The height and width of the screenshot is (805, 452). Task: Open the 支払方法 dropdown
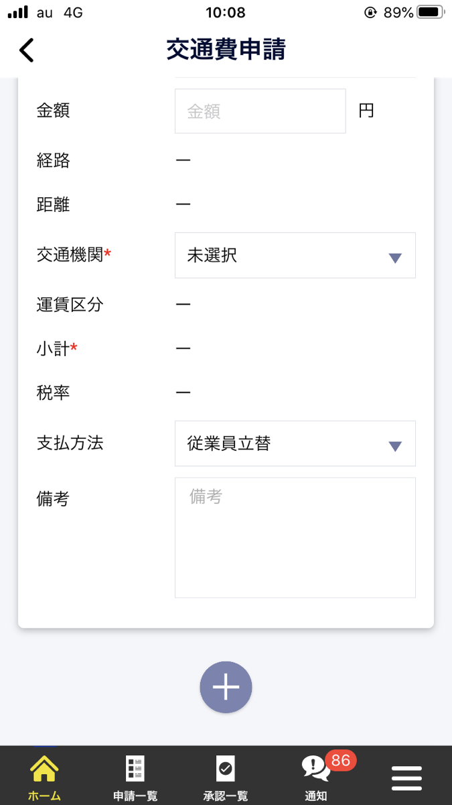point(295,443)
